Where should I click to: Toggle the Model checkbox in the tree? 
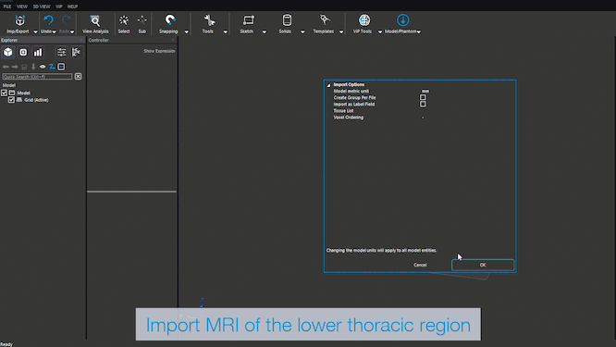pyautogui.click(x=4, y=93)
